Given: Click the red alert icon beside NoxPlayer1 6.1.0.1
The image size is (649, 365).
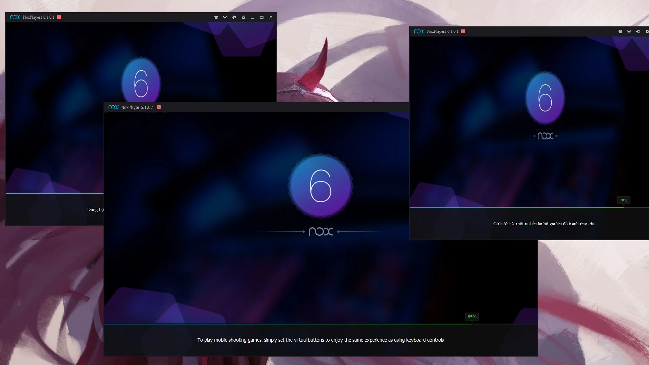Looking at the screenshot, I should tap(59, 17).
